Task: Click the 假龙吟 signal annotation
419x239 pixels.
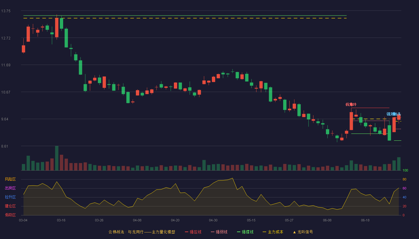Action: point(351,105)
